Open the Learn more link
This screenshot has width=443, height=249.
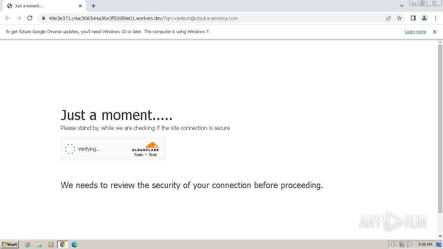415,32
